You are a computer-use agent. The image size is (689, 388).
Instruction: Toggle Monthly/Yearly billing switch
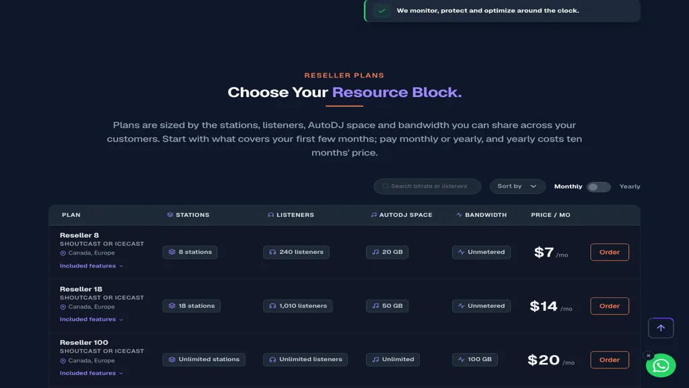[598, 187]
